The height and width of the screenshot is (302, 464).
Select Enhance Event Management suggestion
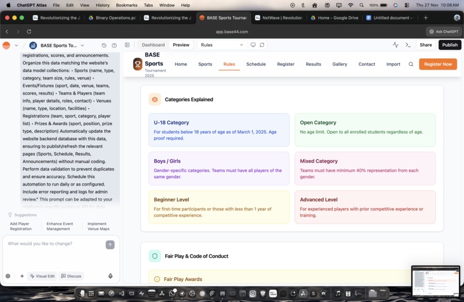[59, 226]
